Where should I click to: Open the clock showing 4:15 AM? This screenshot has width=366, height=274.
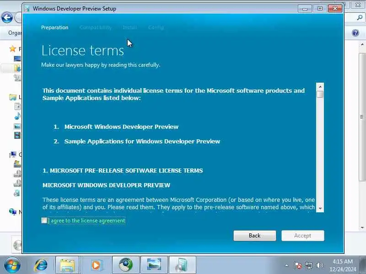point(342,265)
